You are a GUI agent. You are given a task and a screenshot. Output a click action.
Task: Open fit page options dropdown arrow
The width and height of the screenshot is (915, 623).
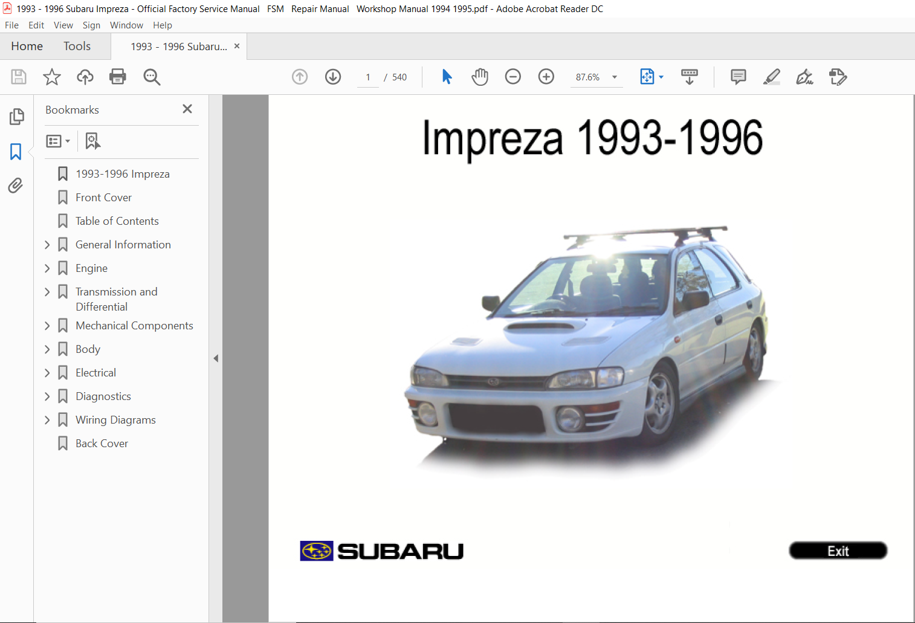[661, 77]
